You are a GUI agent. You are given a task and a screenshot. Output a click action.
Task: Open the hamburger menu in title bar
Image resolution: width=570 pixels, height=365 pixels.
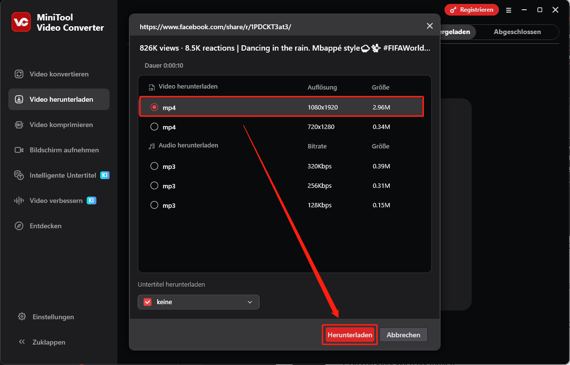509,10
